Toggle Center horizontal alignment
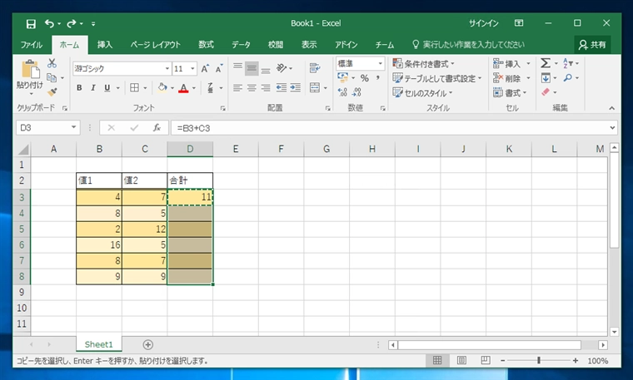 tap(252, 87)
